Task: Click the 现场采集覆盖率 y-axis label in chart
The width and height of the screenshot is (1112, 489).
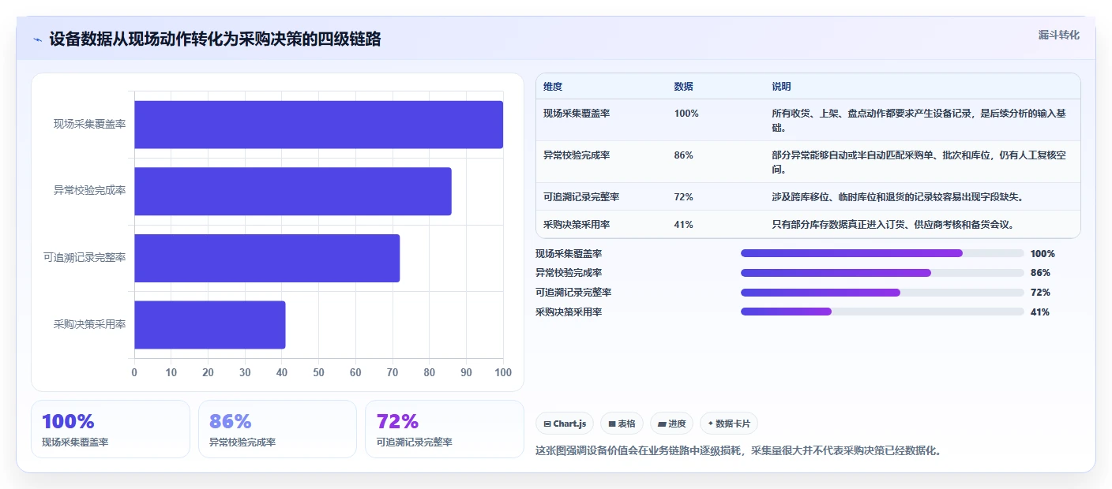Action: (89, 125)
